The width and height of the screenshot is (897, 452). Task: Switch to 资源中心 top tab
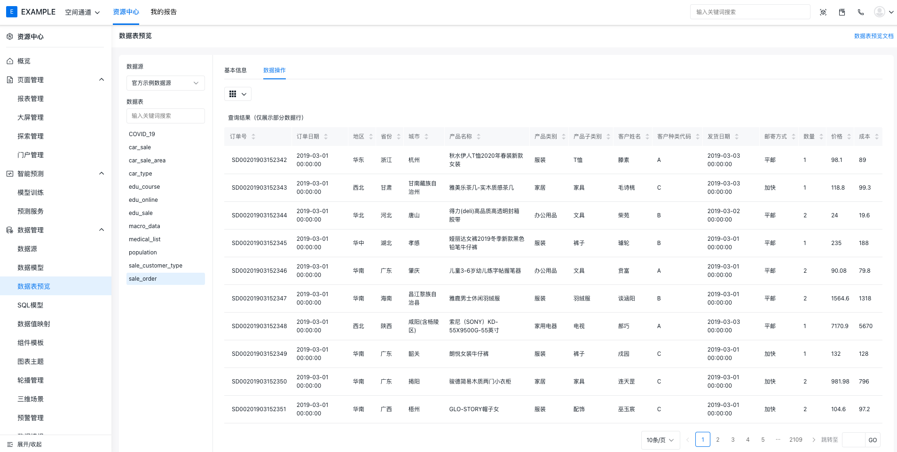pos(126,12)
